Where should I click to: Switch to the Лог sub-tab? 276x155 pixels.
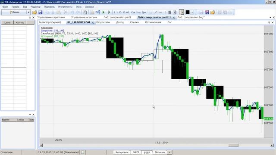click(169, 22)
